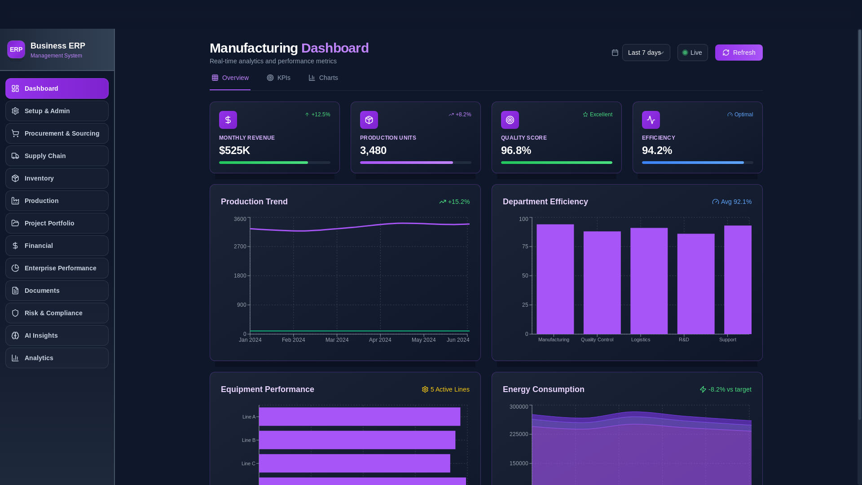The image size is (862, 485).
Task: Open the AI Insights section
Action: [57, 335]
